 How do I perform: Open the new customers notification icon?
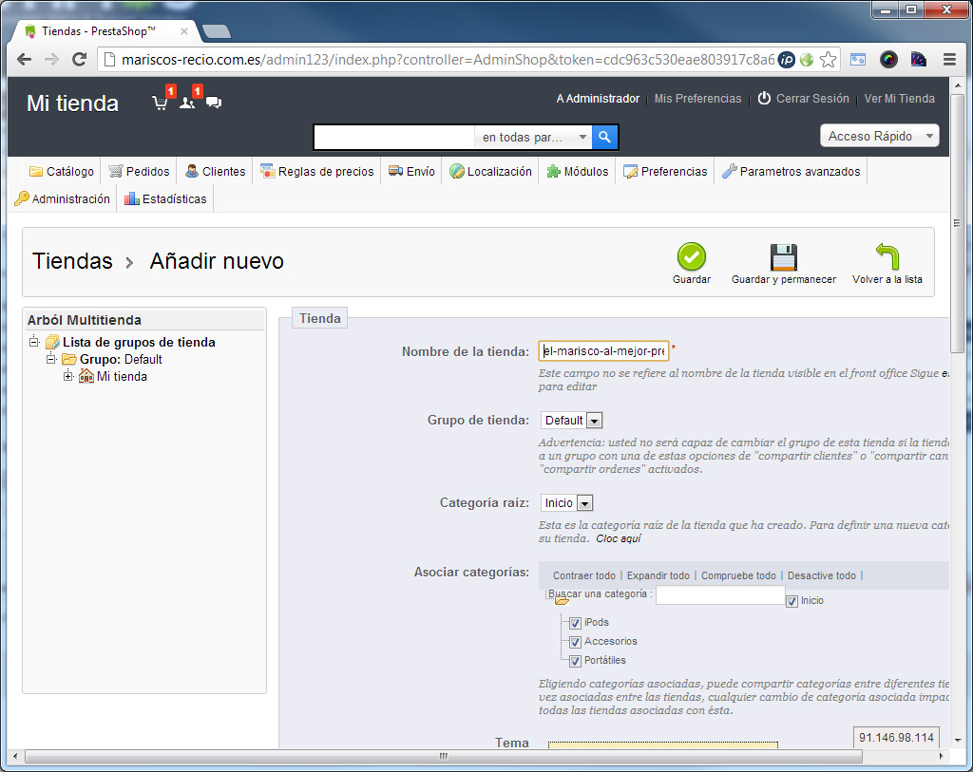(x=187, y=103)
